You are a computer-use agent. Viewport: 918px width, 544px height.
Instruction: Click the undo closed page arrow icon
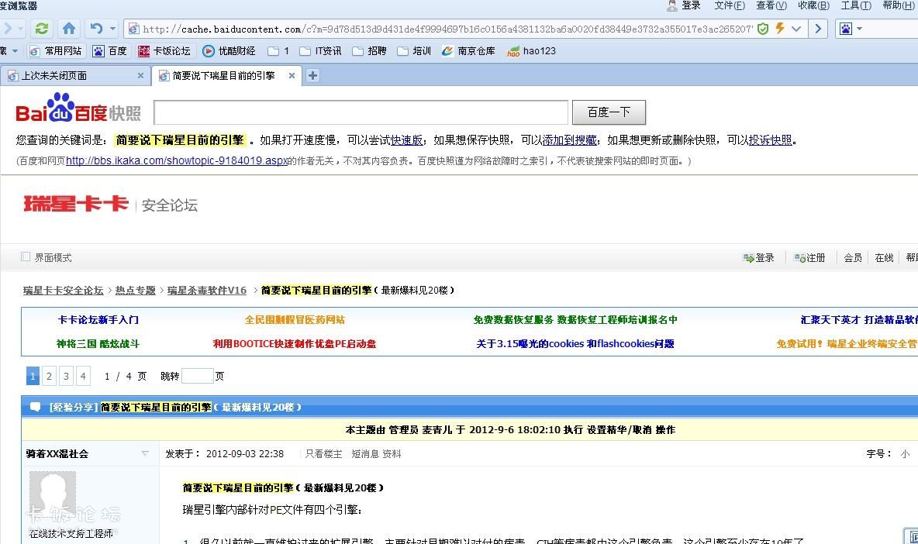point(96,29)
